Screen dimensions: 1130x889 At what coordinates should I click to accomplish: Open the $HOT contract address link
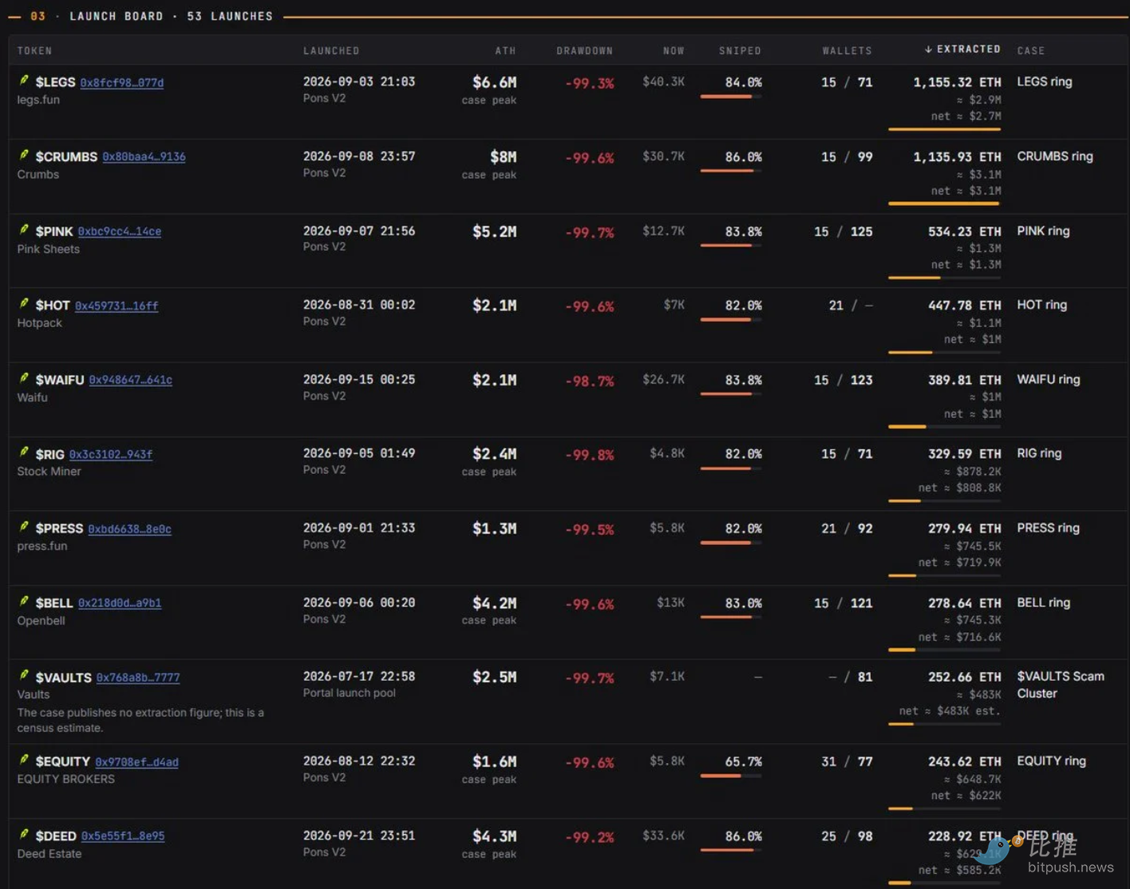pyautogui.click(x=117, y=306)
